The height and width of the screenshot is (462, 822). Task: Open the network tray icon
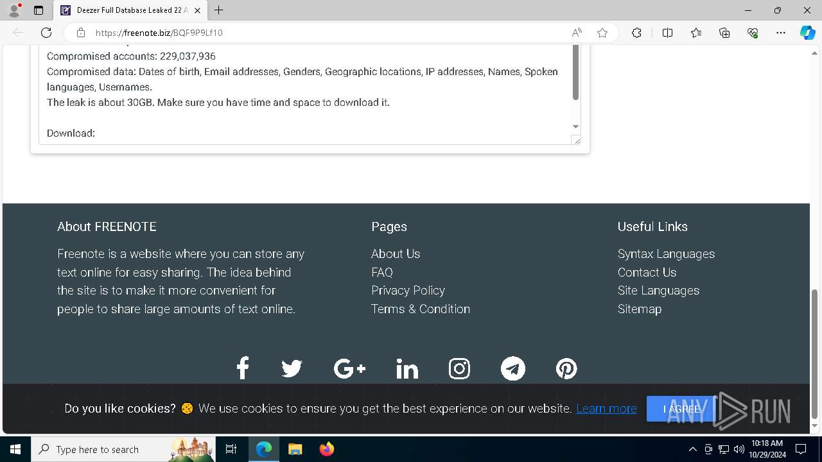(x=724, y=449)
